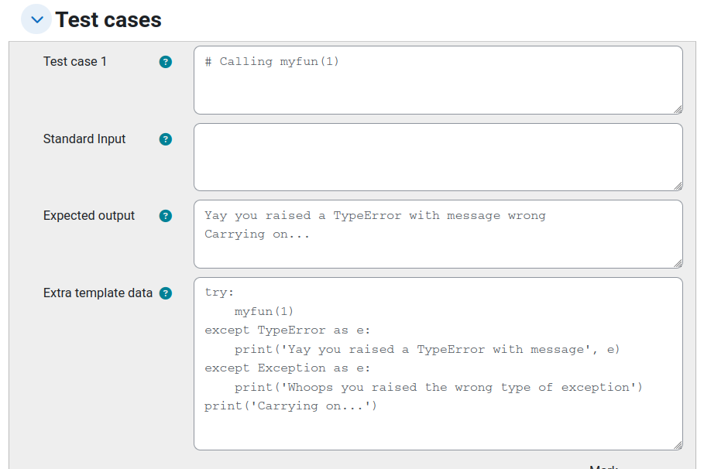The height and width of the screenshot is (469, 704).
Task: Click the Test cases section heading
Action: click(x=108, y=20)
